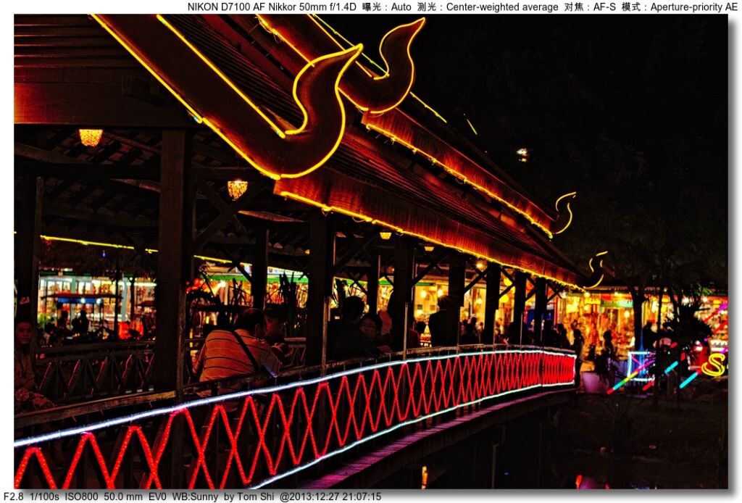The height and width of the screenshot is (503, 742).
Task: Click the "F2.8" aperture value
Action: [x=13, y=497]
